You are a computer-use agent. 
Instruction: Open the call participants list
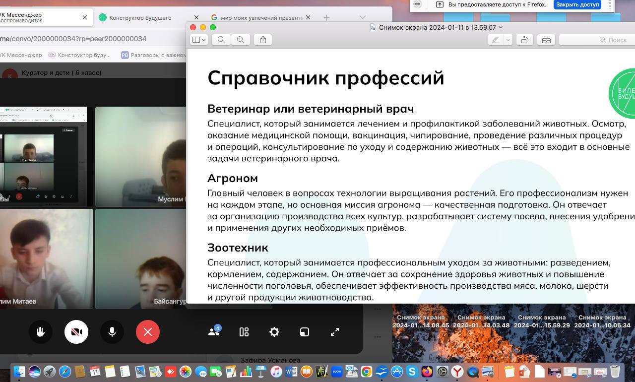coord(214,332)
